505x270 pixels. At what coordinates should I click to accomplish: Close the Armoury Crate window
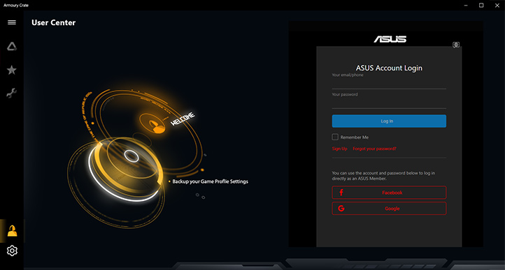[x=497, y=5]
